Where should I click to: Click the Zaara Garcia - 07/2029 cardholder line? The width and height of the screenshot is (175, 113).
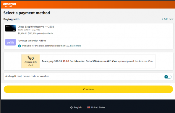point(29,30)
